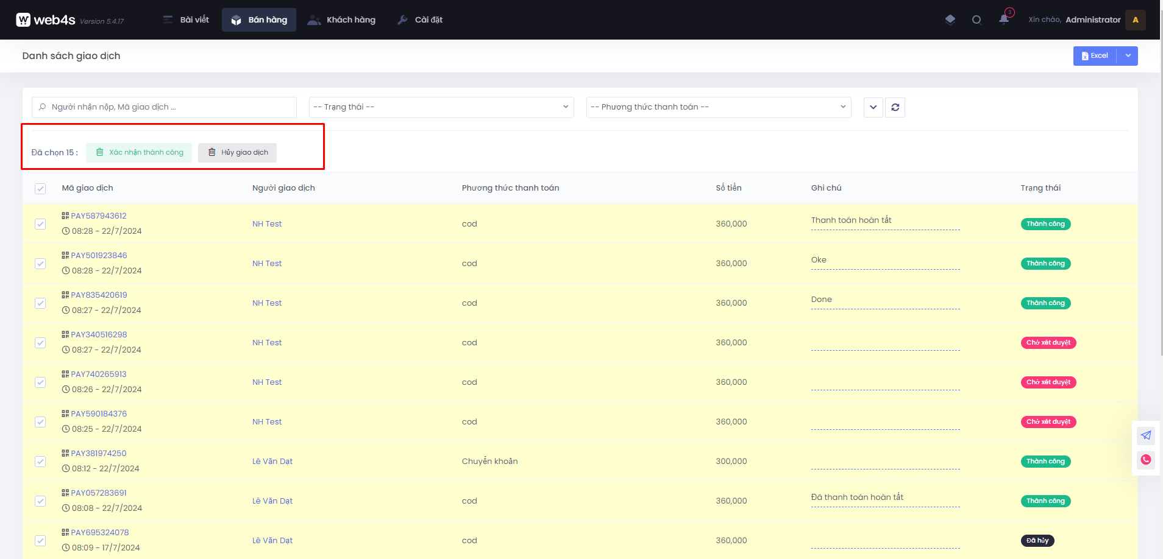Uncheck the row for PAY587943612
This screenshot has height=559, width=1163.
pyautogui.click(x=40, y=224)
